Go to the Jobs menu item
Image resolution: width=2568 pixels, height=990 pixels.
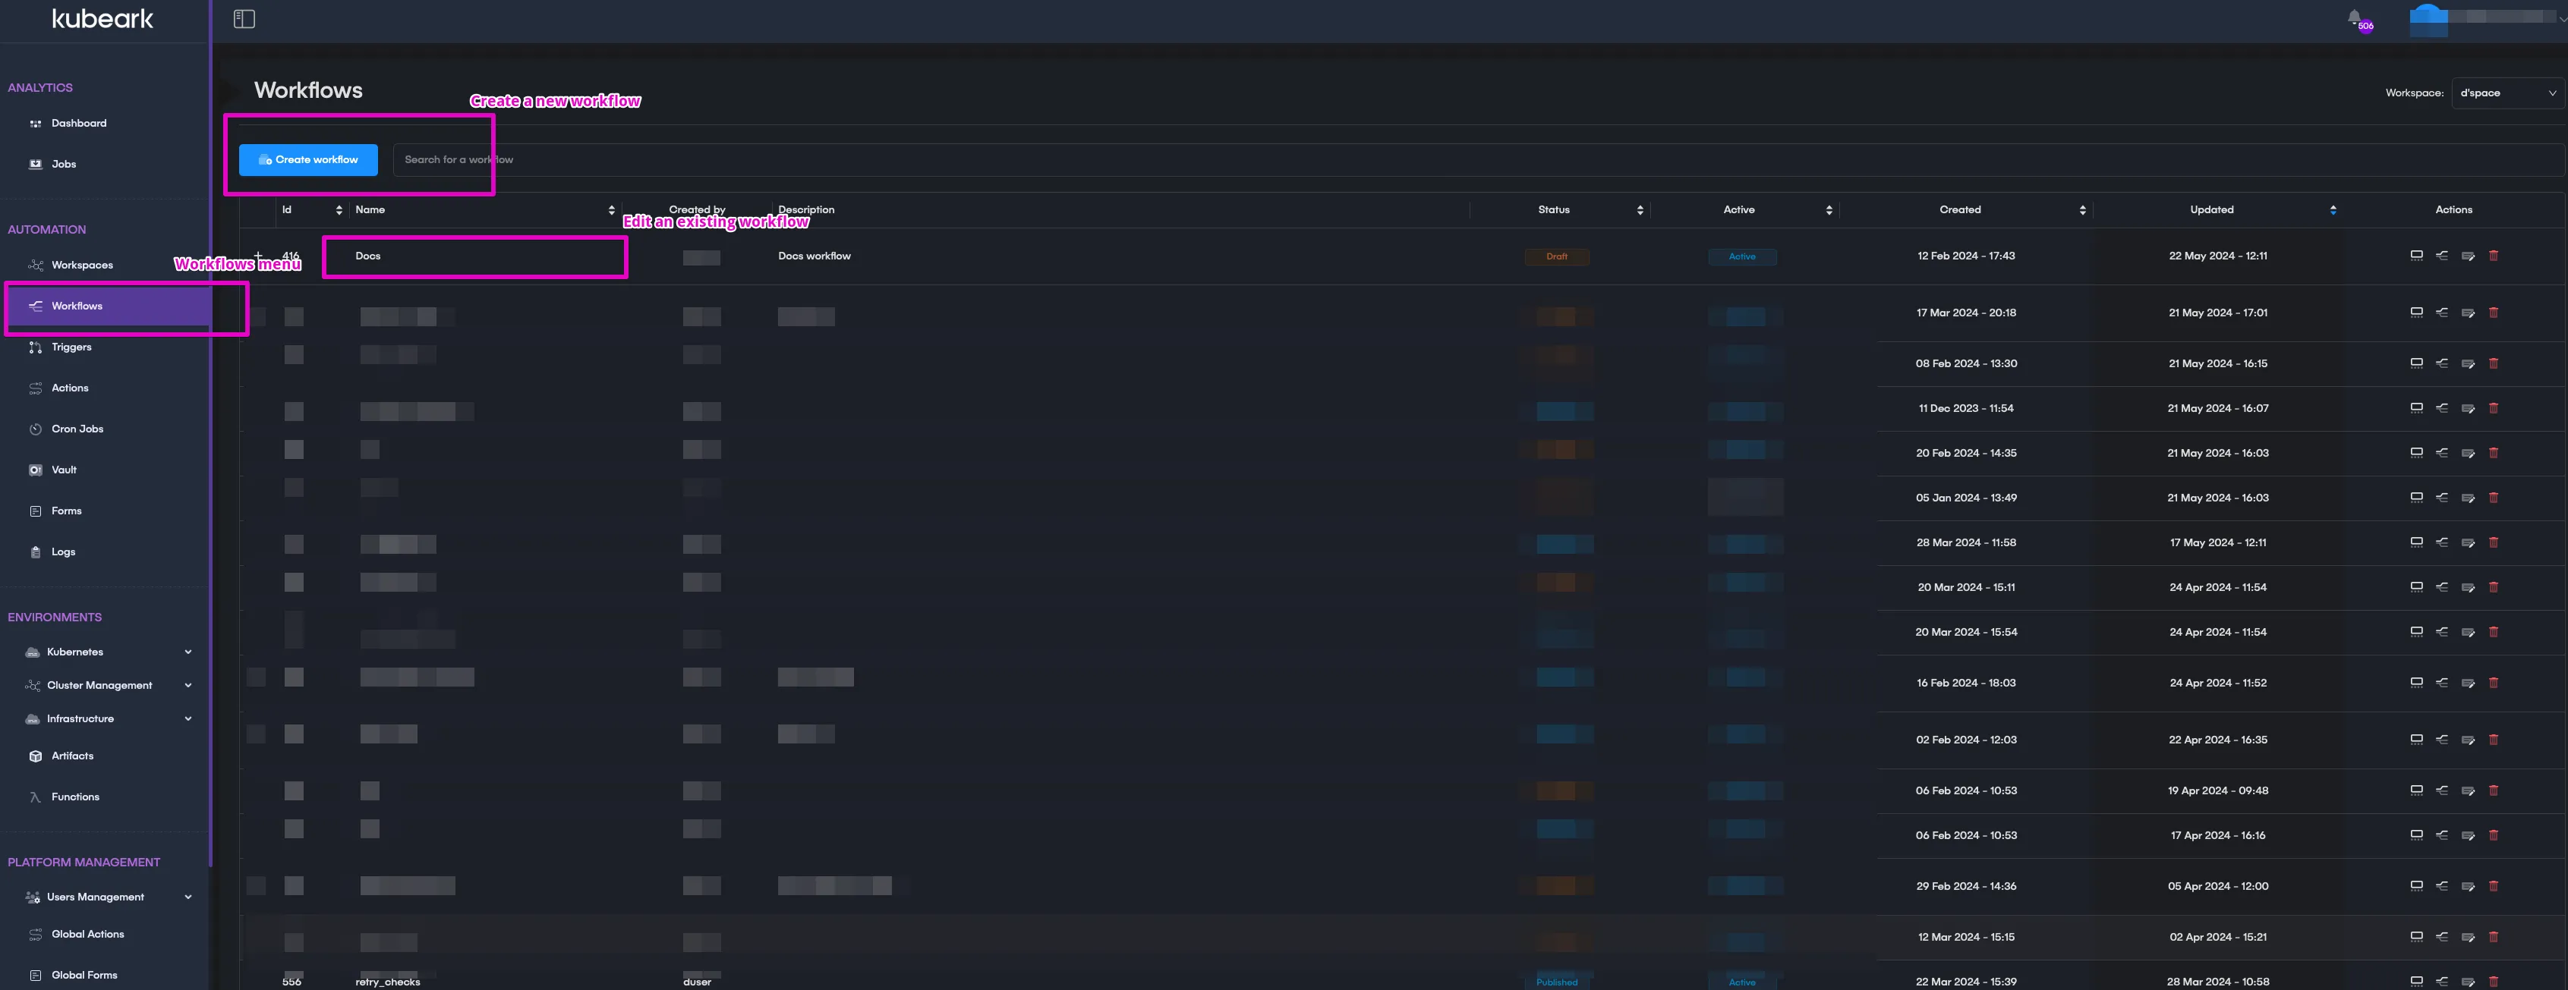(64, 165)
